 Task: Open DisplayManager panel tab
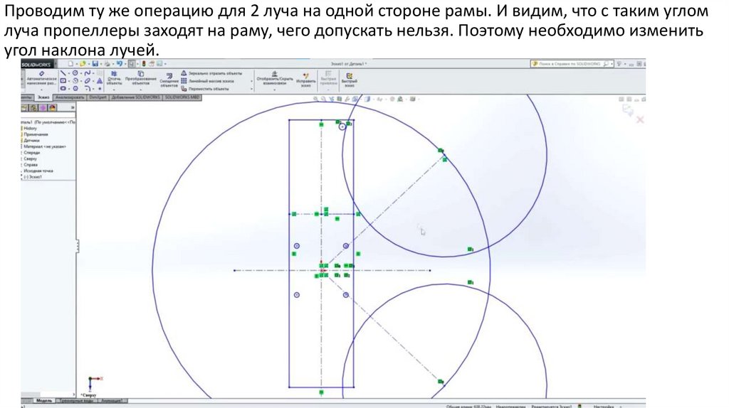tap(51, 107)
